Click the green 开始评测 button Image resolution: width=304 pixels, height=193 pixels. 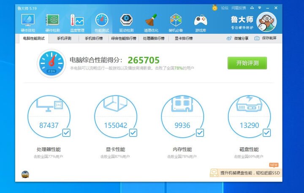(247, 63)
